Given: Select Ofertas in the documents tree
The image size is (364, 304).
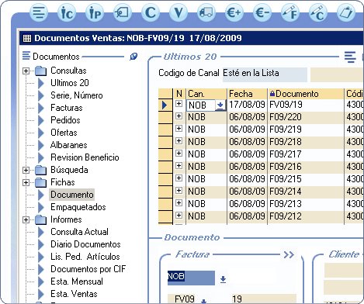Looking at the screenshot, I should point(64,133).
